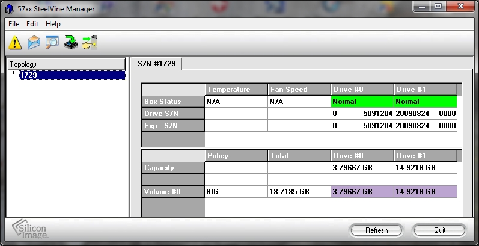
Task: Click the green Normal cell for Drive #0
Action: tap(362, 102)
